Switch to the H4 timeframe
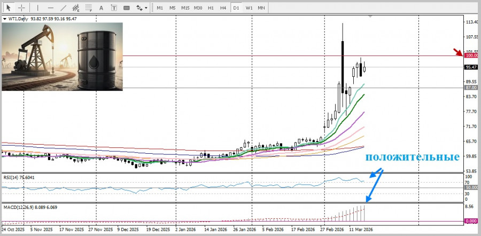Screen dimensions: 481x236 click(x=223, y=8)
